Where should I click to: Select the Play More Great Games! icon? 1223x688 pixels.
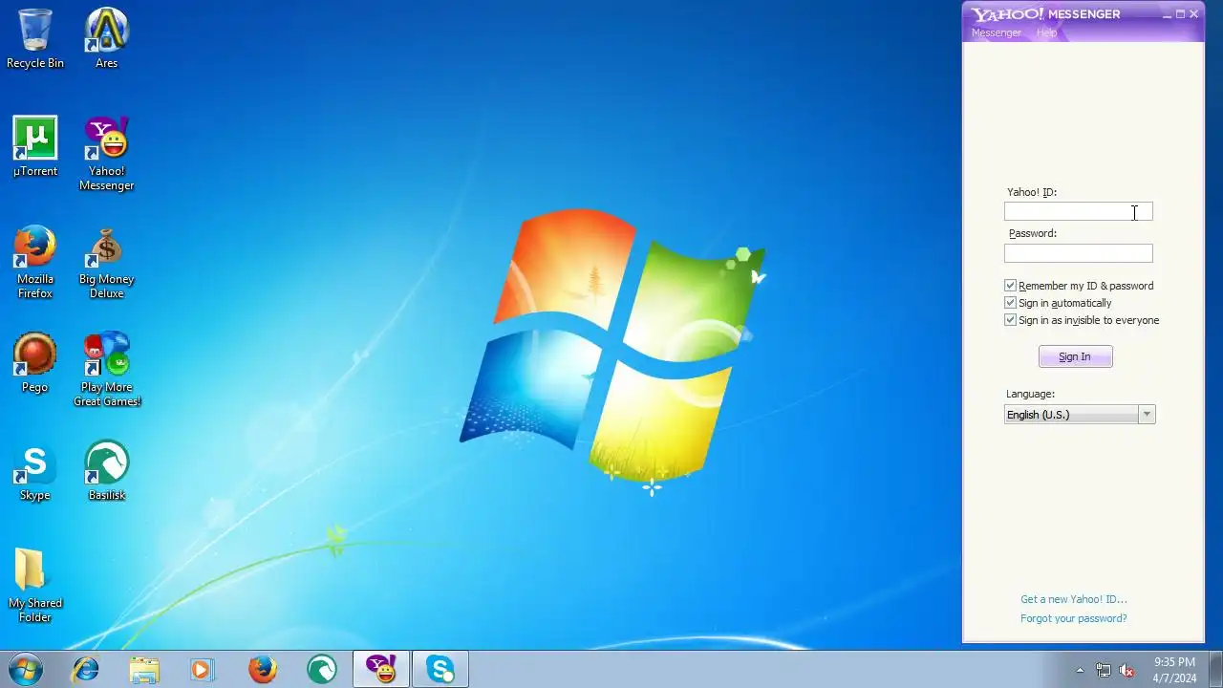pyautogui.click(x=106, y=369)
